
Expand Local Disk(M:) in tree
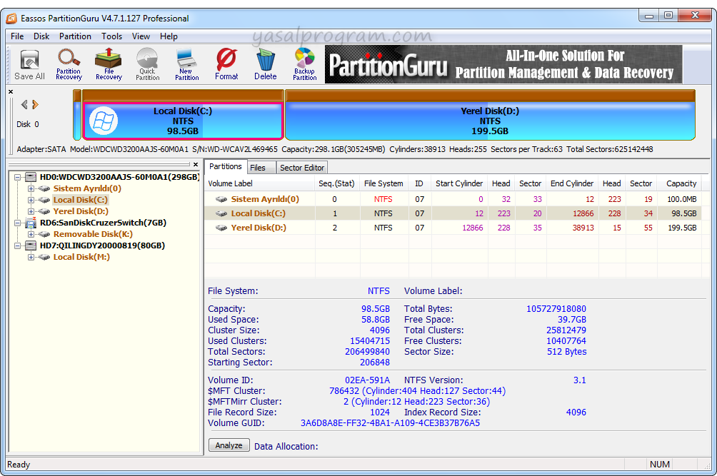pyautogui.click(x=31, y=257)
